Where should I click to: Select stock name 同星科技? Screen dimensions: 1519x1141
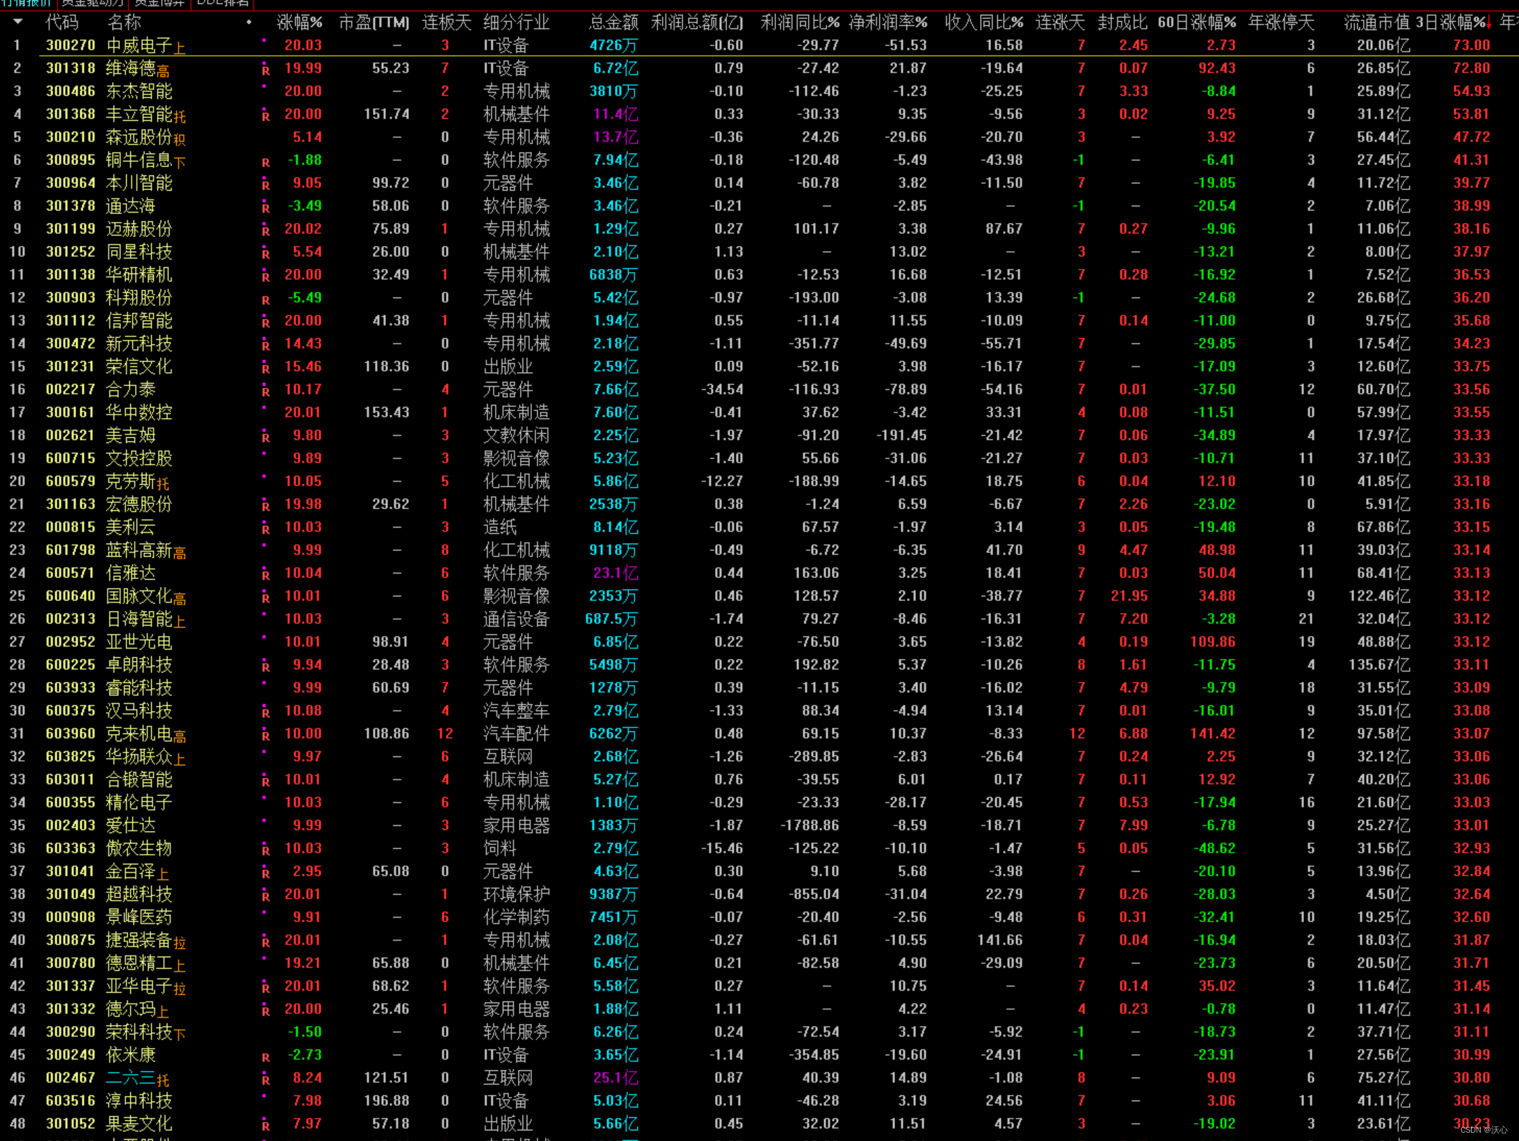139,252
